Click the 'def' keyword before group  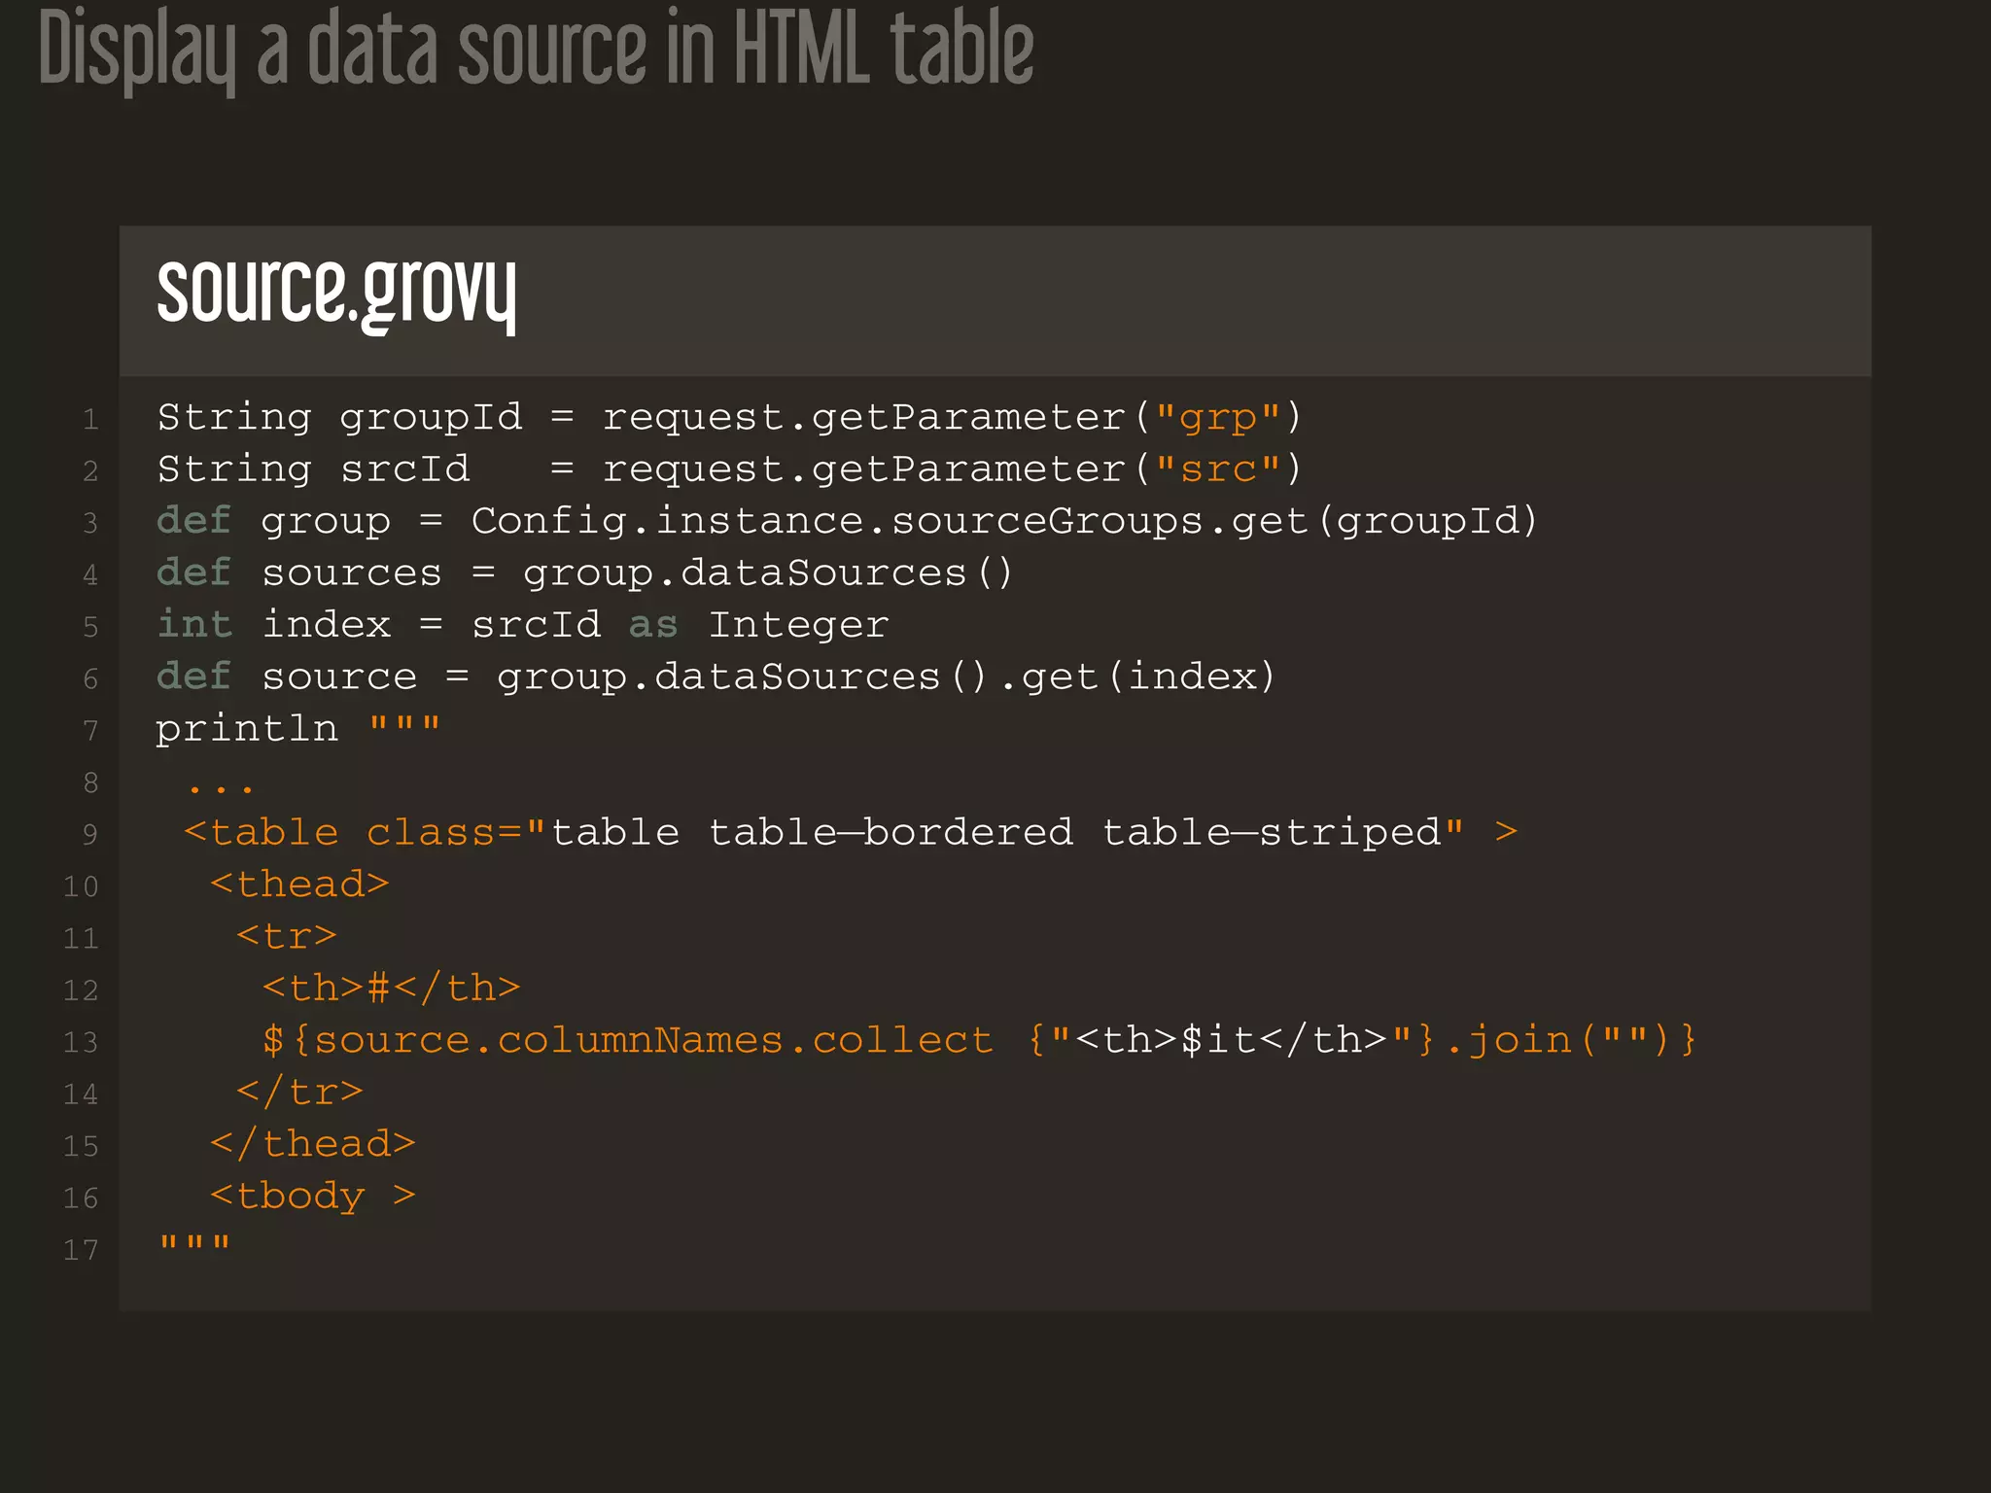coord(193,521)
